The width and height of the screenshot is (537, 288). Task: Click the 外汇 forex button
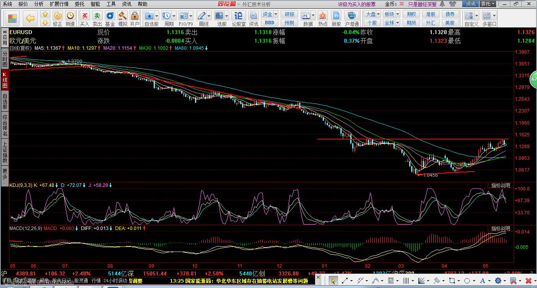pyautogui.click(x=431, y=23)
